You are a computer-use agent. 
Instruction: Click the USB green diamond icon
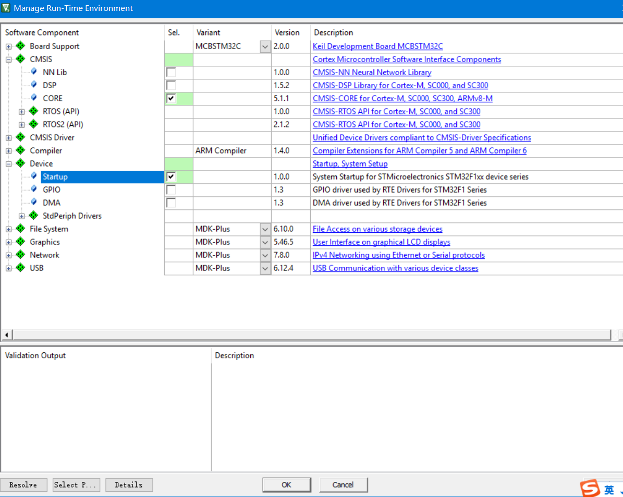tap(20, 268)
